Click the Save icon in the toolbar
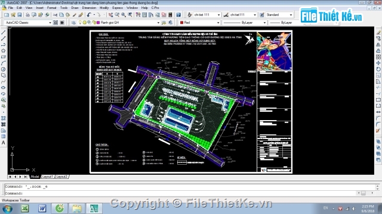382x214 pixels. coord(20,15)
